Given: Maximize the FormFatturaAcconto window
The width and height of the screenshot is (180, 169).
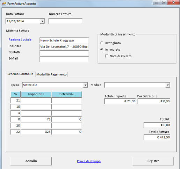Looking at the screenshot, I should pyautogui.click(x=164, y=2).
